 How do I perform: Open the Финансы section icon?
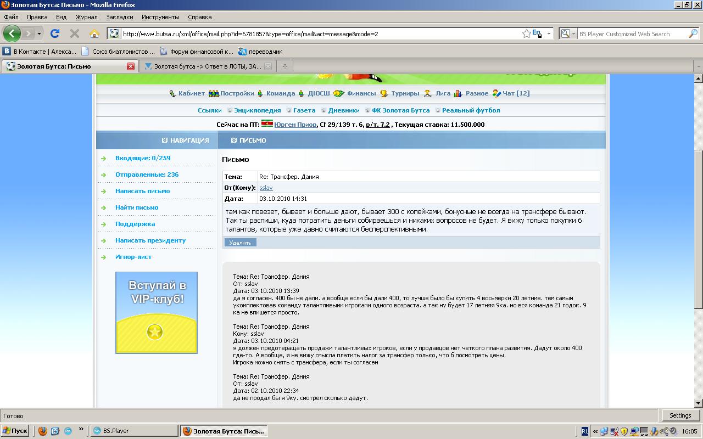[338, 93]
